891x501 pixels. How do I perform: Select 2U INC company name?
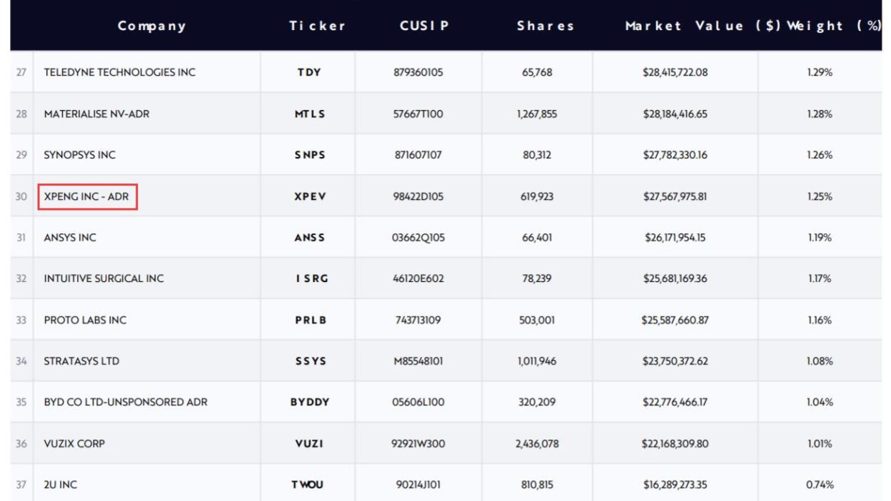coord(60,485)
